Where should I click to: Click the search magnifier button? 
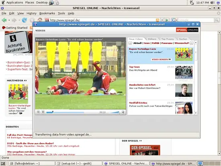pos(217,20)
